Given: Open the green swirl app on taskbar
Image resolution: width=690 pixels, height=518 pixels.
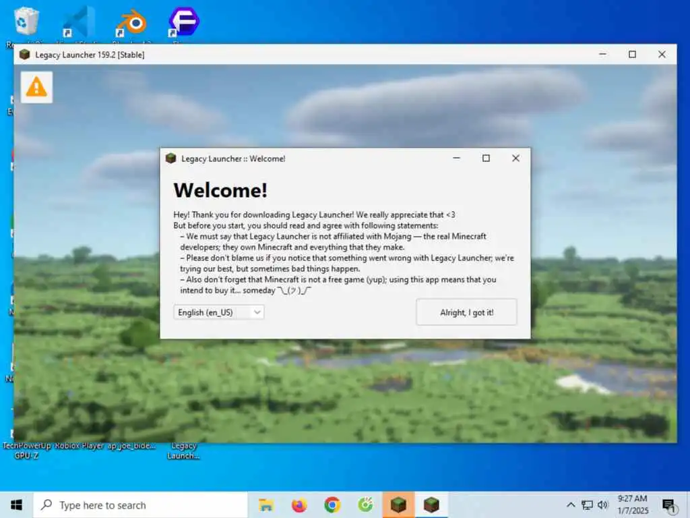Looking at the screenshot, I should [x=365, y=505].
